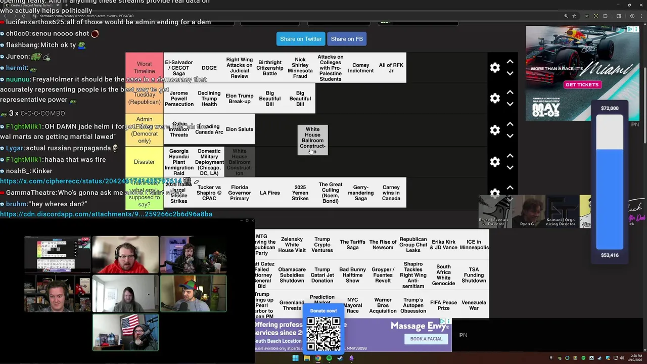Image resolution: width=647 pixels, height=364 pixels.
Task: Select All of RFK Jr item
Action: tap(391, 68)
